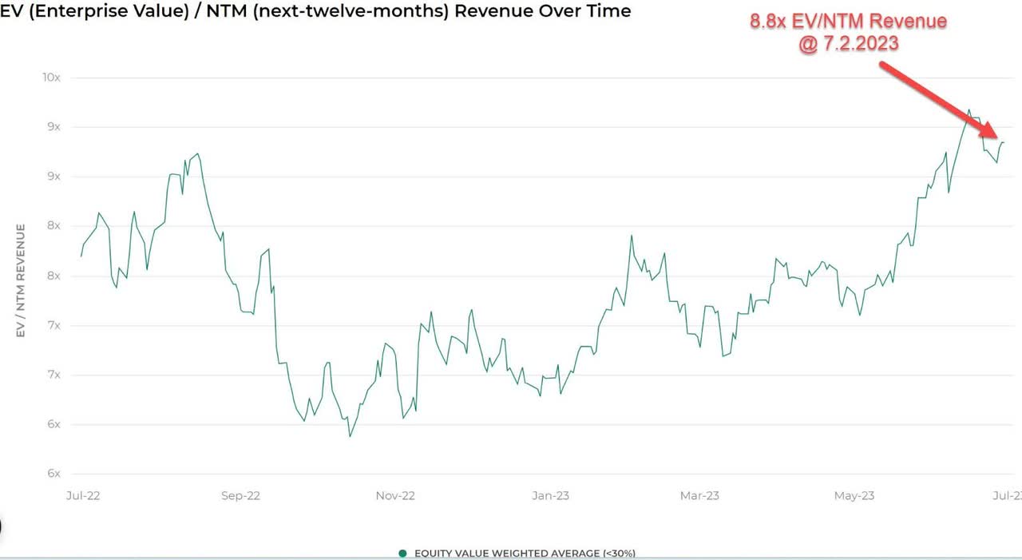This screenshot has height=560, width=1022.
Task: Click the 8.8x EV/NTM Revenue annotation text
Action: point(848,22)
